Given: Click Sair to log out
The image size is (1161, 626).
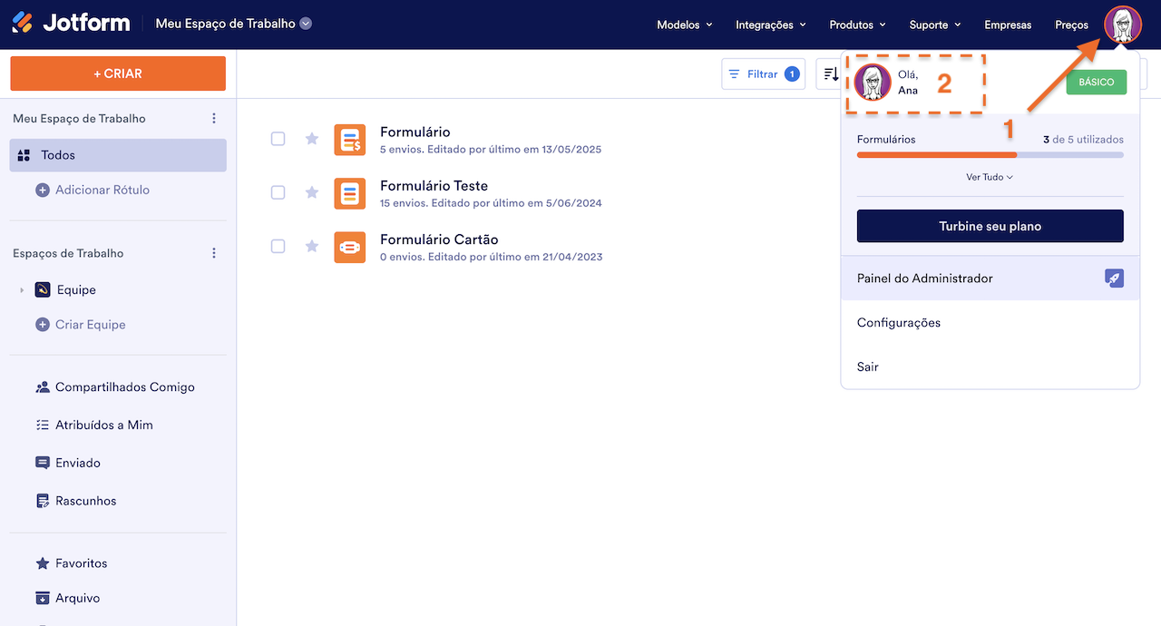Looking at the screenshot, I should (x=867, y=367).
